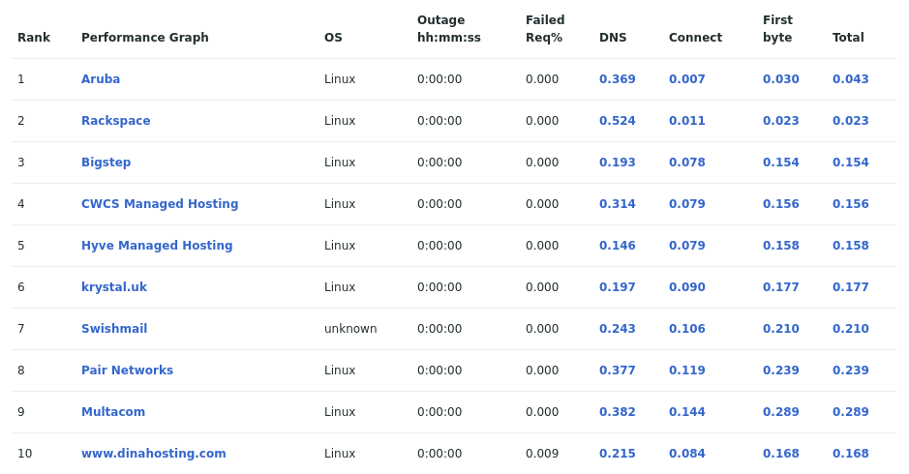
Task: Click Hyve Managed Hosting's DNS value 0.146
Action: click(x=617, y=246)
